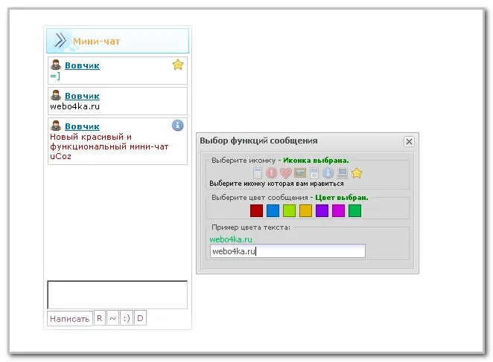The image size is (493, 362).
Task: Choose the picture frame message icon
Action: pos(300,172)
